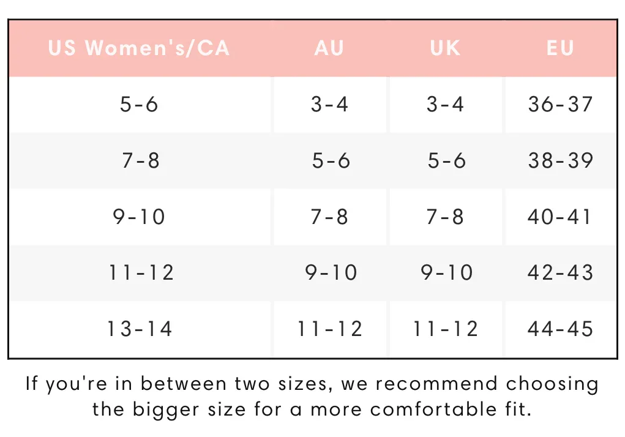Click the UK 9-10 size cell
625x437 pixels.
(x=446, y=272)
